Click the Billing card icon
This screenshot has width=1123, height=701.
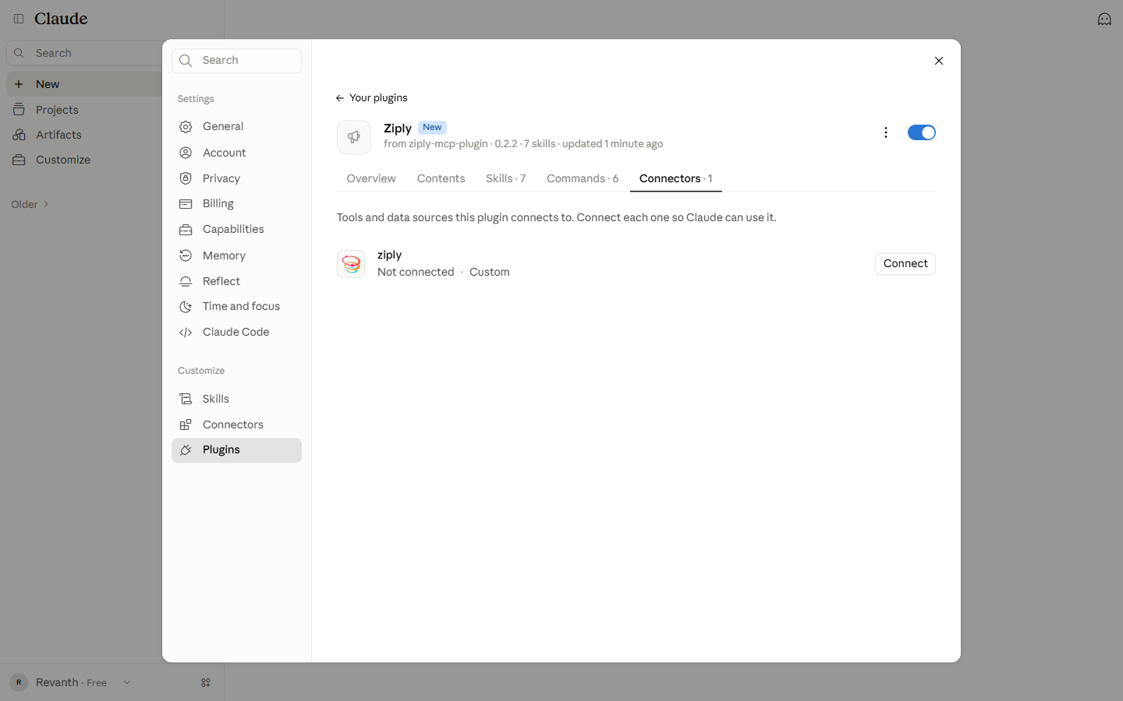(x=186, y=204)
